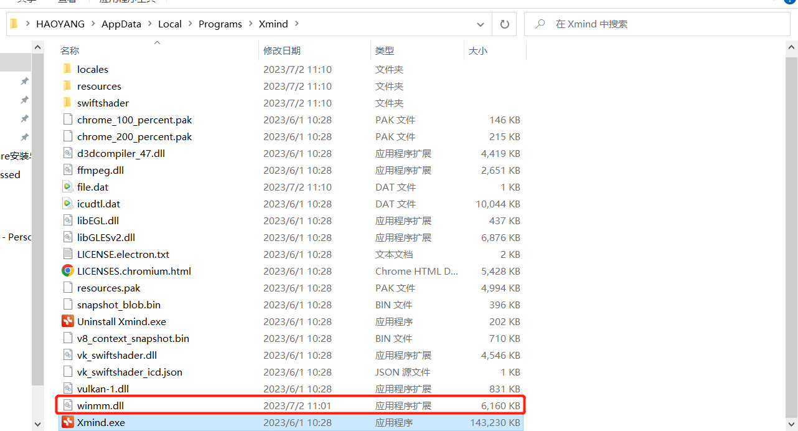Click the 10,044 KB size value
The width and height of the screenshot is (798, 431).
click(x=498, y=204)
